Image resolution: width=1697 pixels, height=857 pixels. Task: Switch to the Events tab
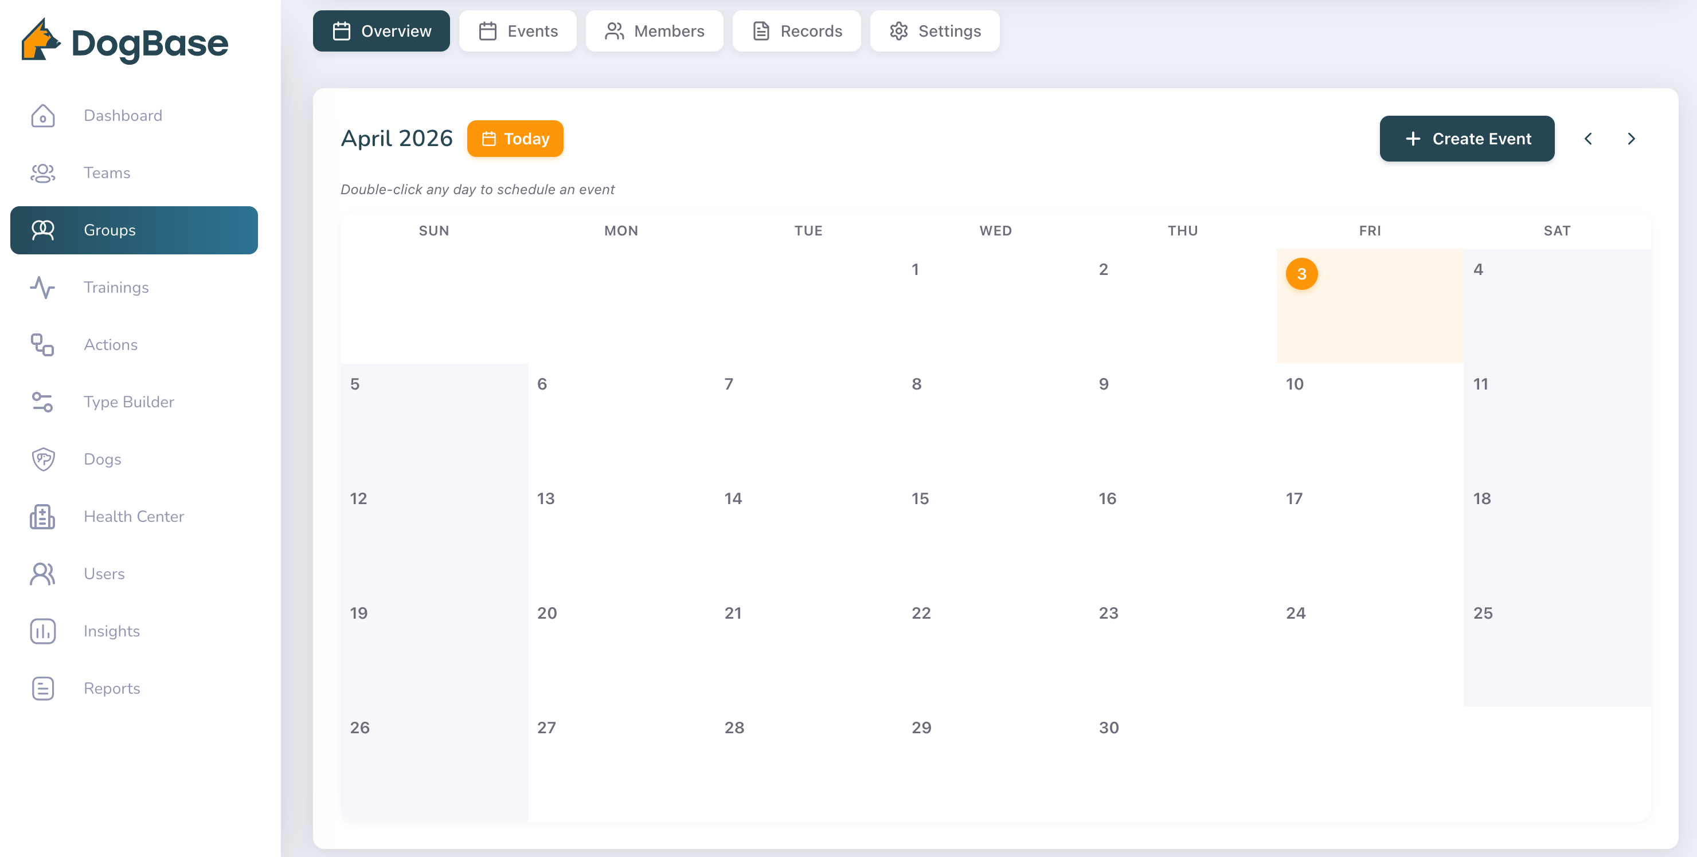(x=518, y=31)
